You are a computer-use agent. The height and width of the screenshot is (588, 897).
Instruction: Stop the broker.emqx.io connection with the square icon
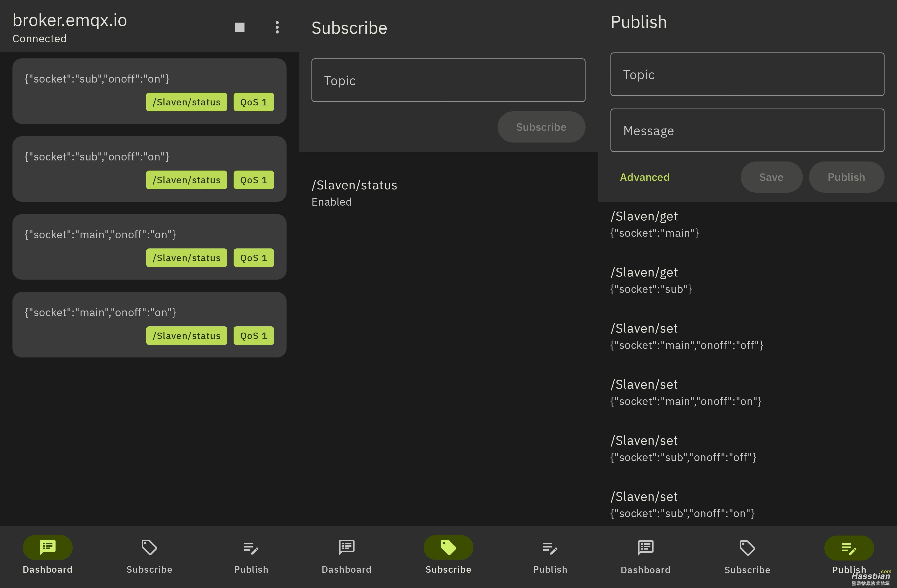click(x=240, y=27)
